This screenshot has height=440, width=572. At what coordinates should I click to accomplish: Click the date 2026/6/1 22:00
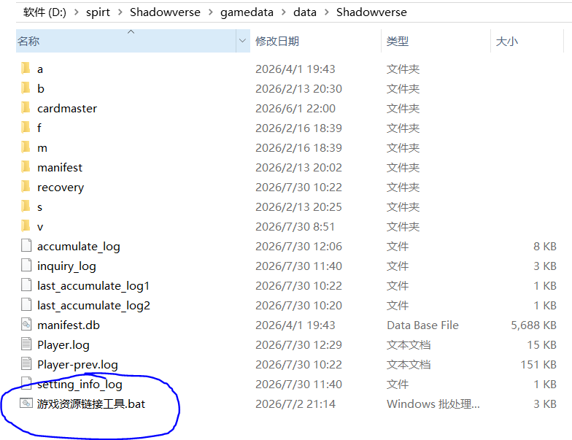[x=295, y=108]
